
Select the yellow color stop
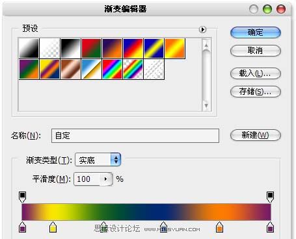pyautogui.click(x=53, y=227)
